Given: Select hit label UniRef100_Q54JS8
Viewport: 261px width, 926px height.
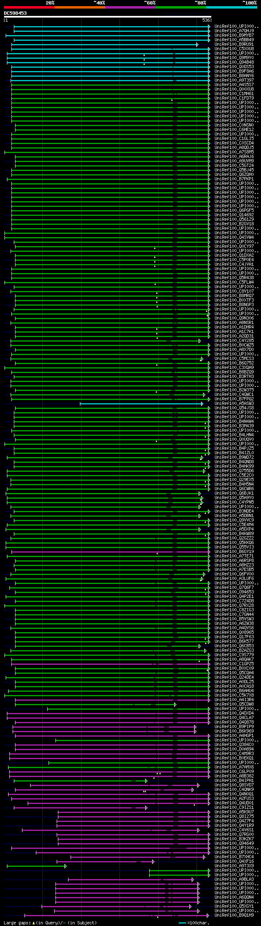Looking at the screenshot, I should point(234,408).
